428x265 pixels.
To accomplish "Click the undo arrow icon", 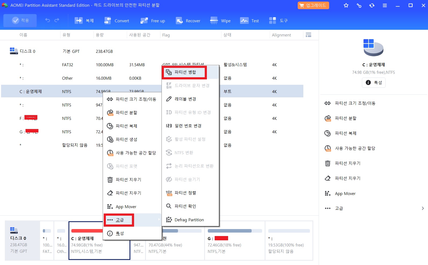I will click(48, 20).
